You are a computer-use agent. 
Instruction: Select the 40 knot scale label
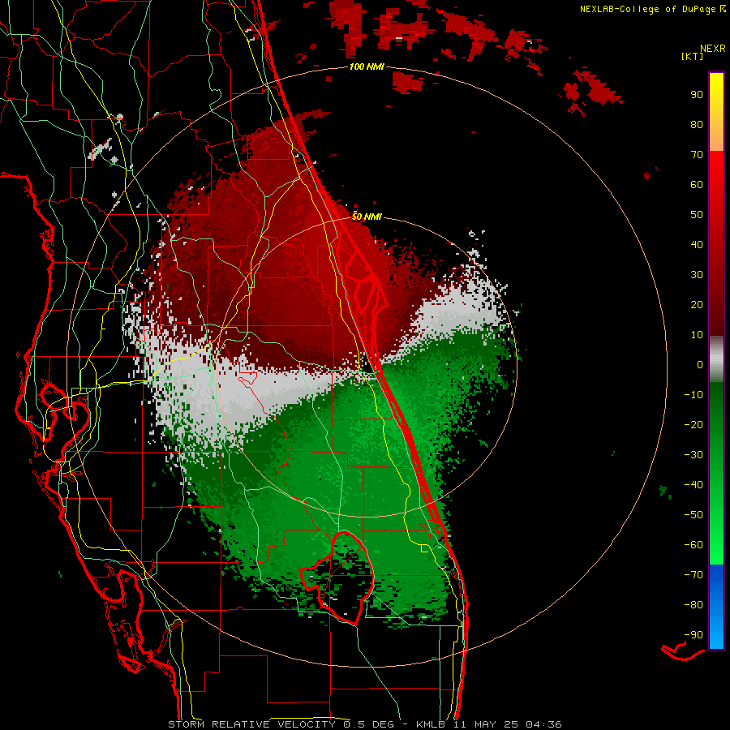pyautogui.click(x=697, y=244)
